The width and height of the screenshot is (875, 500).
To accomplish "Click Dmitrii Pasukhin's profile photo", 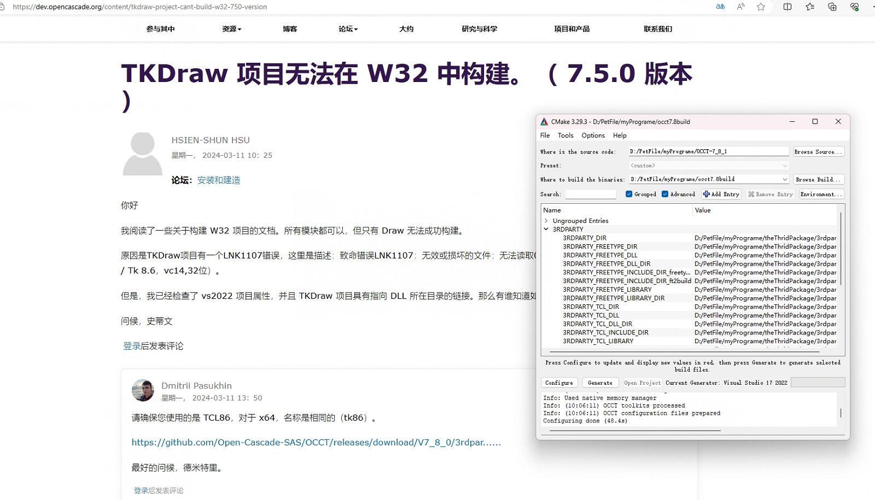I will tap(143, 390).
